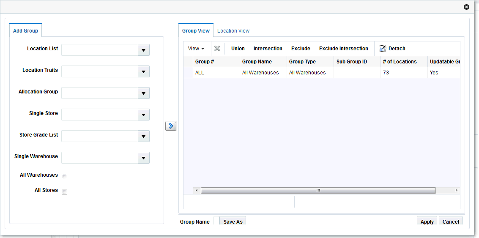Switch to the Location View tab
479x238 pixels.
233,30
